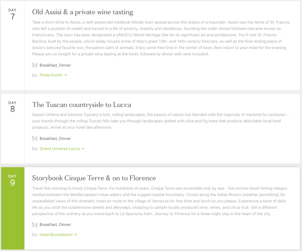Select the Day 7 itinerary marker
Image resolution: width=302 pixels, height=251 pixels.
[12, 14]
